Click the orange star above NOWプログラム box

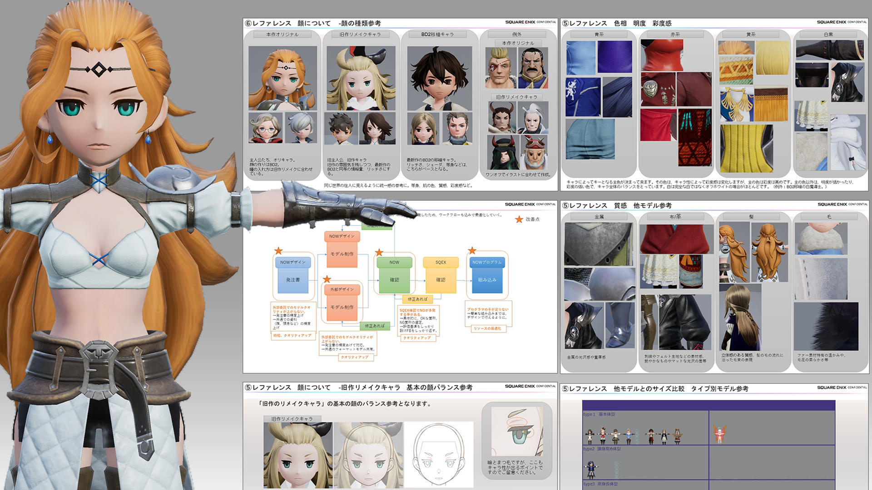tap(472, 250)
